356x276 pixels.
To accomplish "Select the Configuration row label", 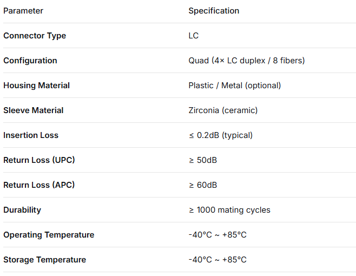I will click(x=30, y=61).
